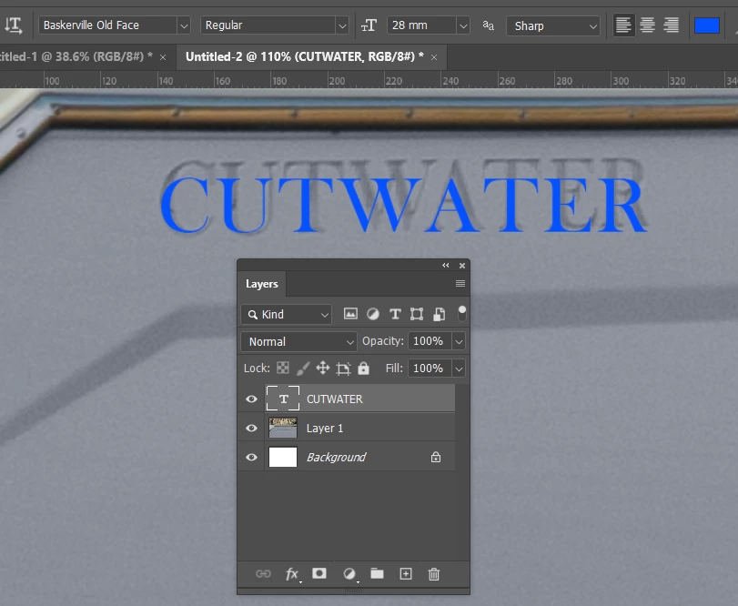Click the Layer 1 thumbnail

pos(282,429)
